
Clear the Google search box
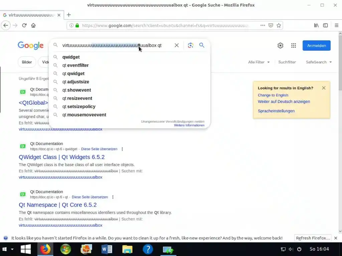(x=177, y=45)
